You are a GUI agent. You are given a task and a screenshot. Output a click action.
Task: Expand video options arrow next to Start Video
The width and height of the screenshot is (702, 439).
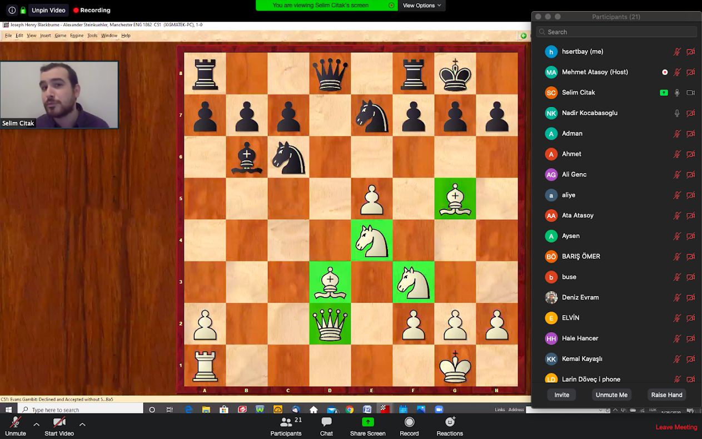[x=82, y=425]
